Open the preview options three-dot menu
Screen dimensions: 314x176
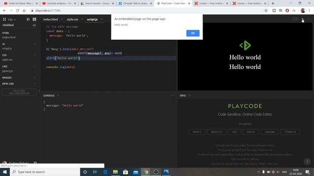coord(309,19)
